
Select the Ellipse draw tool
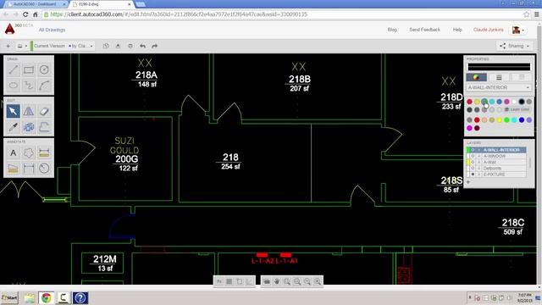[14, 85]
